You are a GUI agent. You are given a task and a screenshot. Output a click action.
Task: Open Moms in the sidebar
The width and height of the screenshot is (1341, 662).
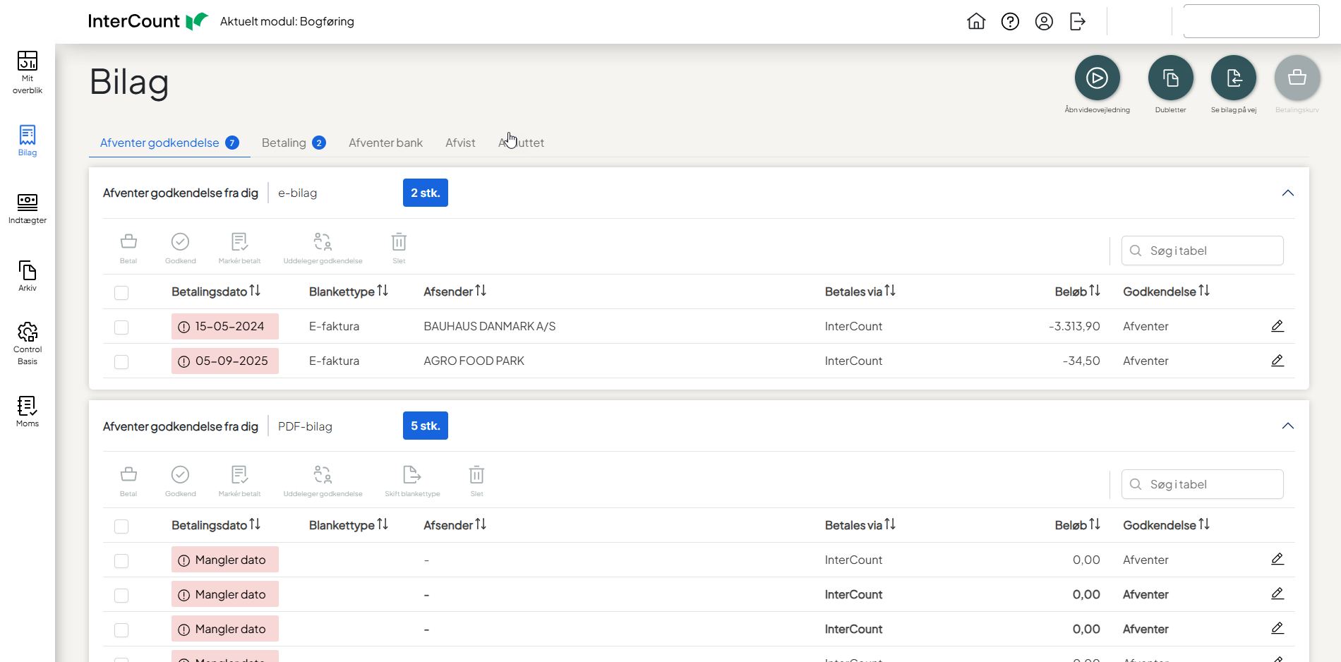(x=28, y=411)
